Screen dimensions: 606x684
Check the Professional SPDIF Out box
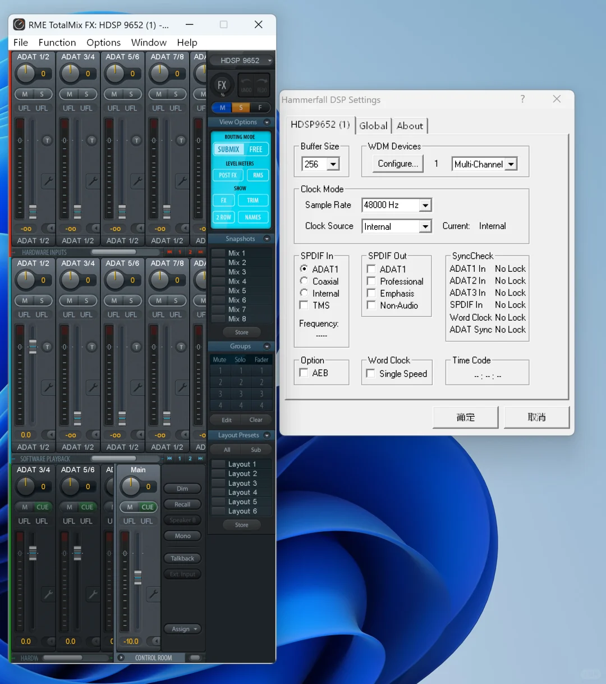371,281
